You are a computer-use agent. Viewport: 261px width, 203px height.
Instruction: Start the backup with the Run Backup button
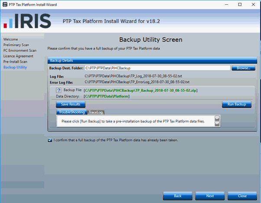point(237,104)
